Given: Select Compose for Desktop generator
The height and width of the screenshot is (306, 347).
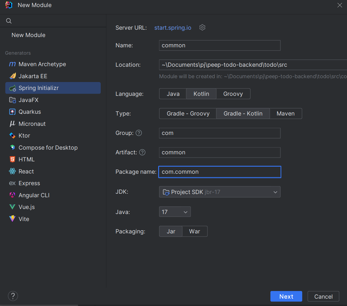Looking at the screenshot, I should click(x=53, y=147).
